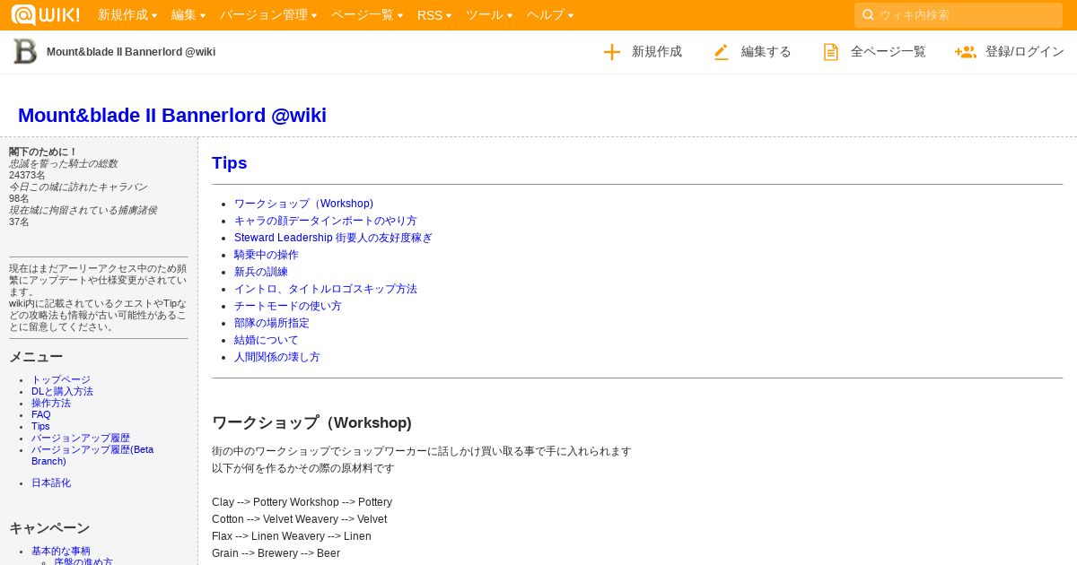Go to トップページ in sidebar menu
This screenshot has width=1077, height=565.
tap(61, 380)
